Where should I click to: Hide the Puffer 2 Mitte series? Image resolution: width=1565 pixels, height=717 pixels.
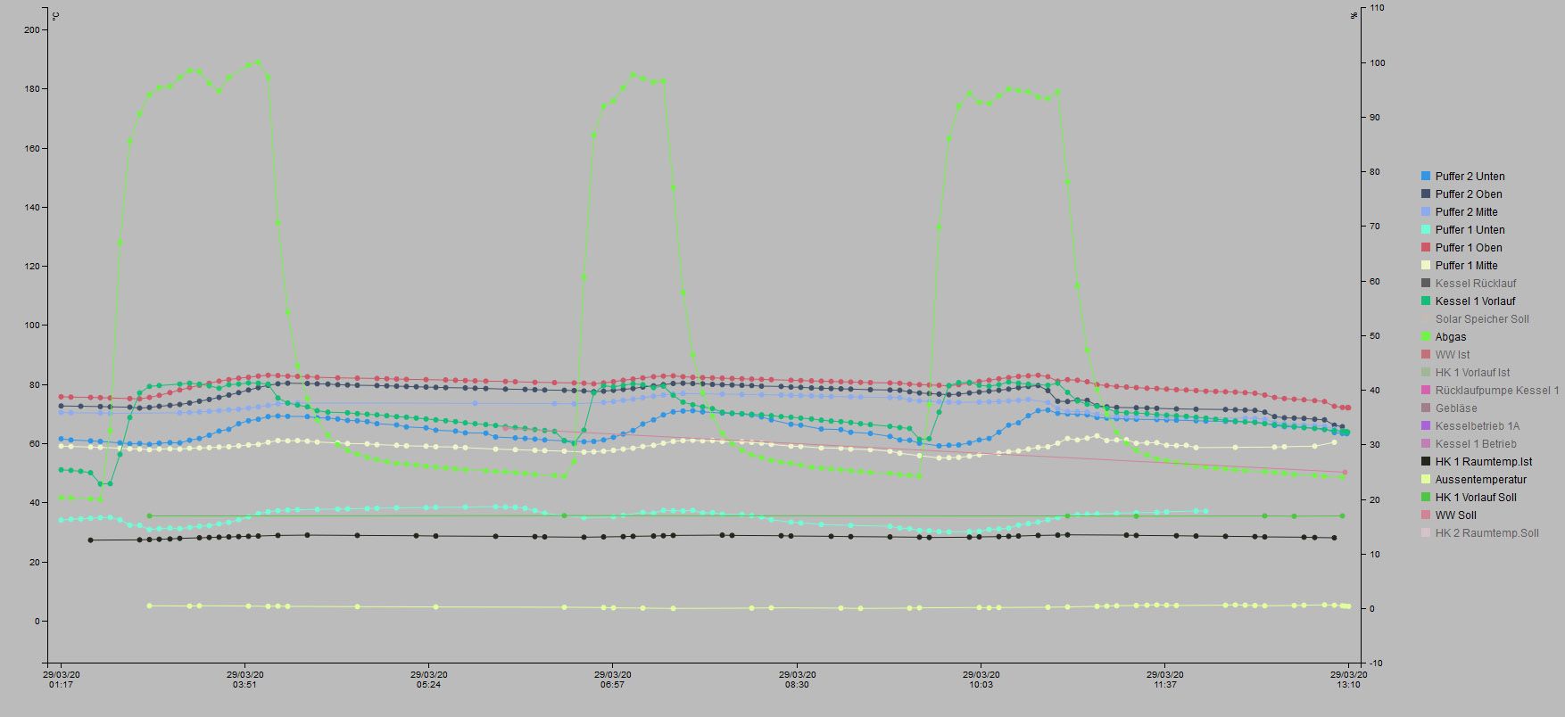tap(1466, 212)
